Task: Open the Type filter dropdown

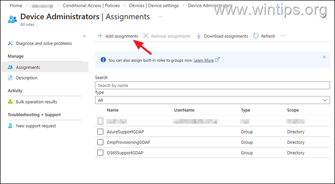Action: [212, 100]
